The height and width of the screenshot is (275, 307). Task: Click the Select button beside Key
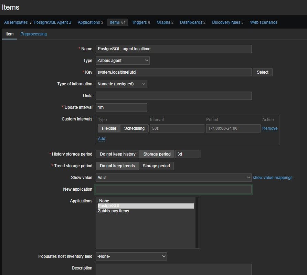262,72
